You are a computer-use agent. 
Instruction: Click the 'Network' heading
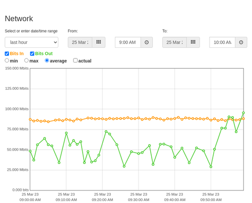pyautogui.click(x=19, y=19)
